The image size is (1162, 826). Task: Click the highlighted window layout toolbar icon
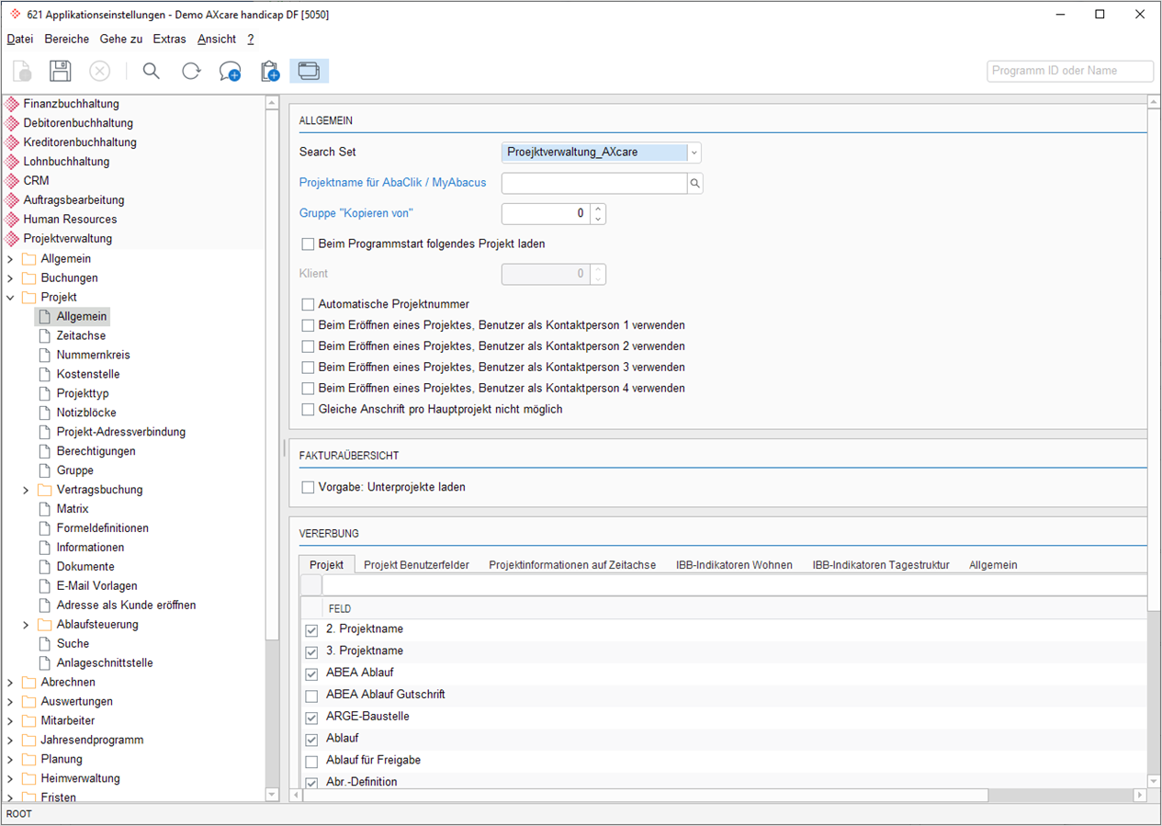[x=309, y=72]
